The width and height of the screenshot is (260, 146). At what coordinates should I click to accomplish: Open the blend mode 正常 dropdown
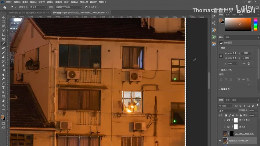(228, 111)
